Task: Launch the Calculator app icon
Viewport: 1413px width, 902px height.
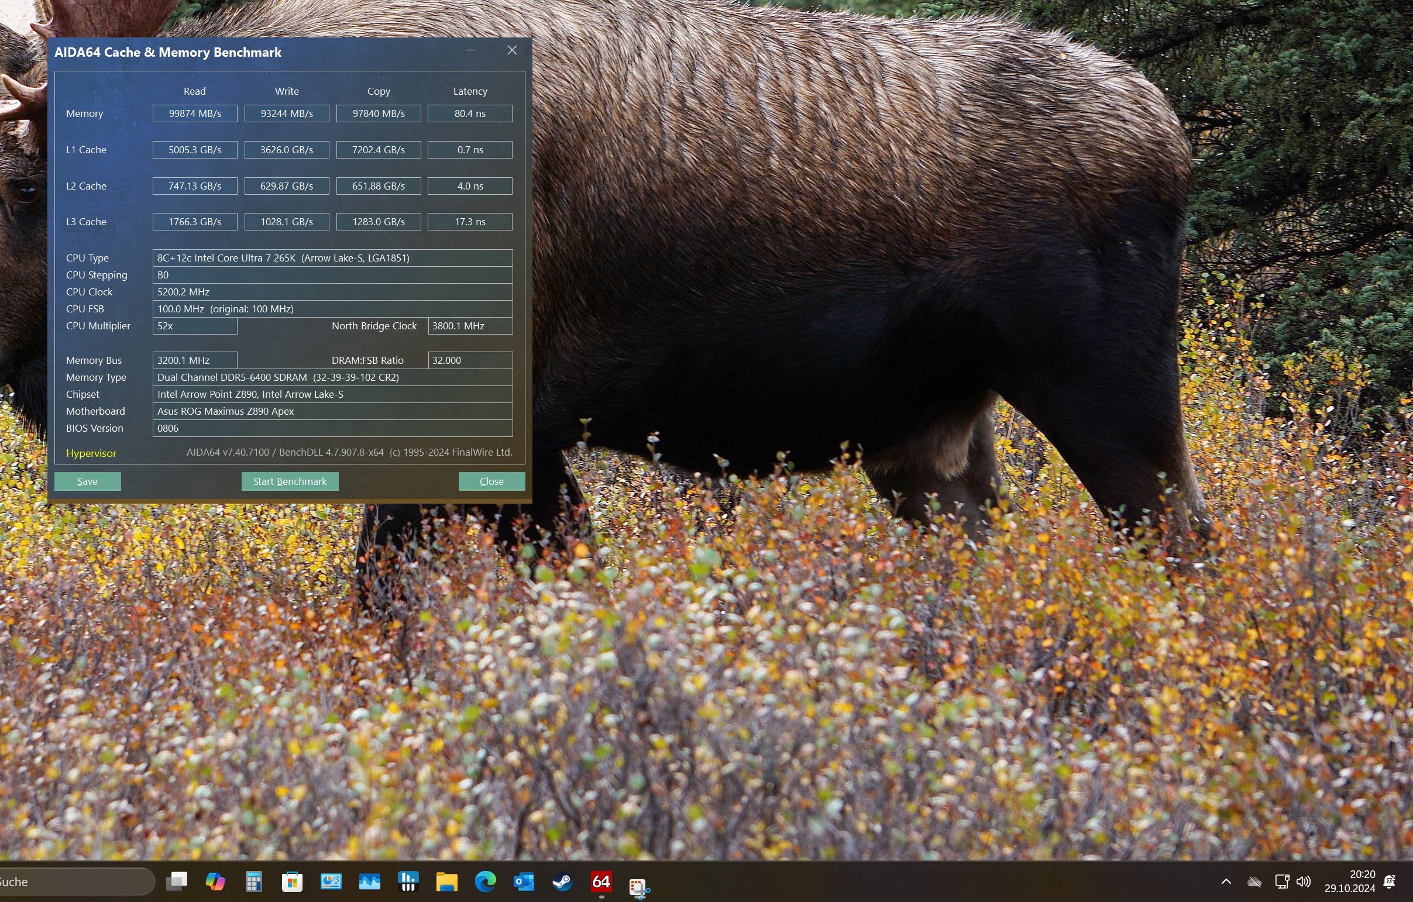Action: pyautogui.click(x=253, y=882)
